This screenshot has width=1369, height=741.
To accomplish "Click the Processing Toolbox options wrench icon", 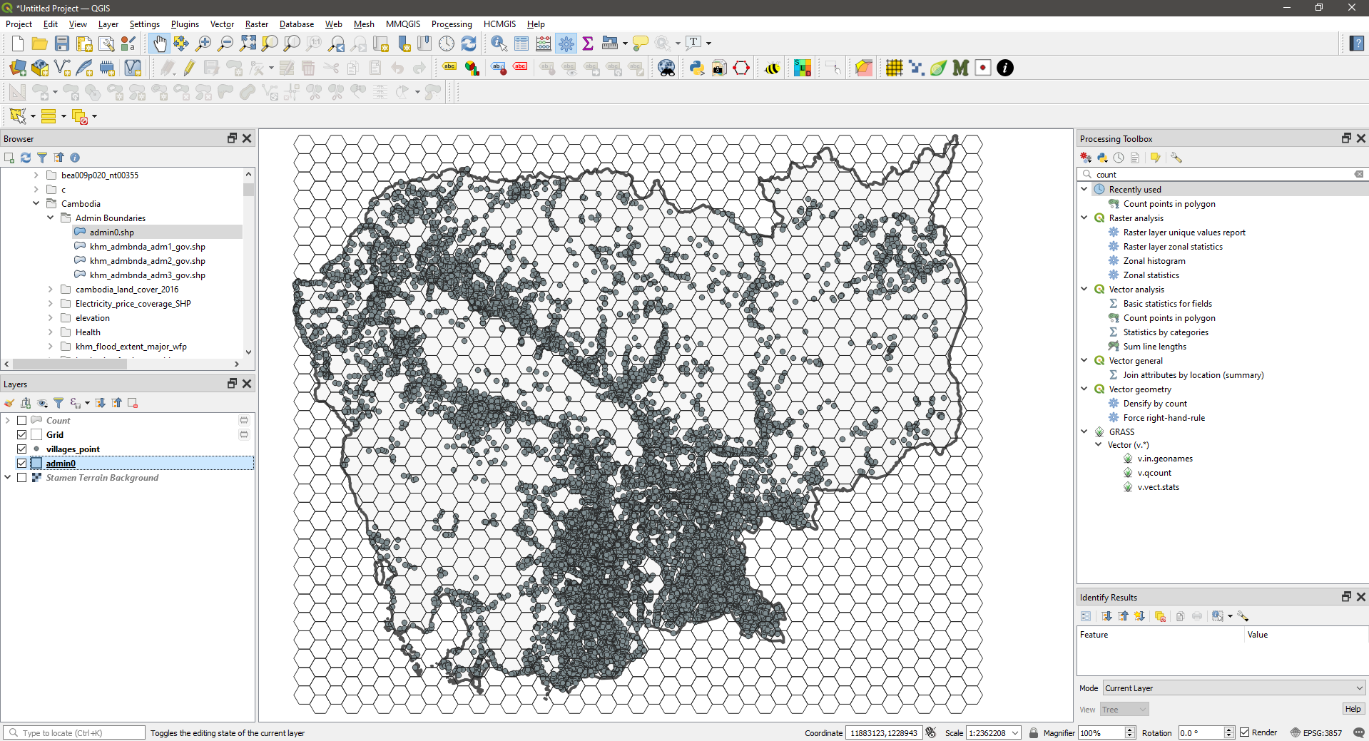I will click(x=1176, y=158).
